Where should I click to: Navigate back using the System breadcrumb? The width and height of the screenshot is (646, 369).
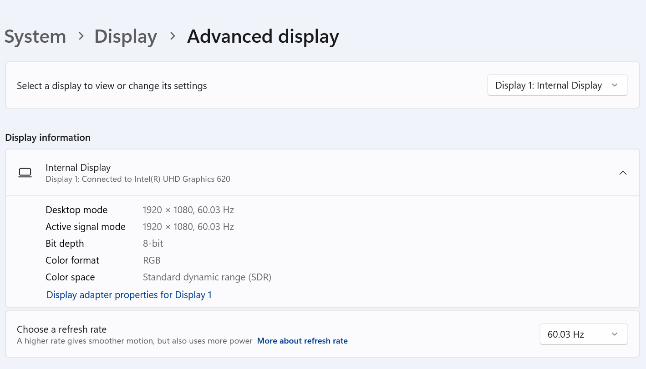pos(35,36)
